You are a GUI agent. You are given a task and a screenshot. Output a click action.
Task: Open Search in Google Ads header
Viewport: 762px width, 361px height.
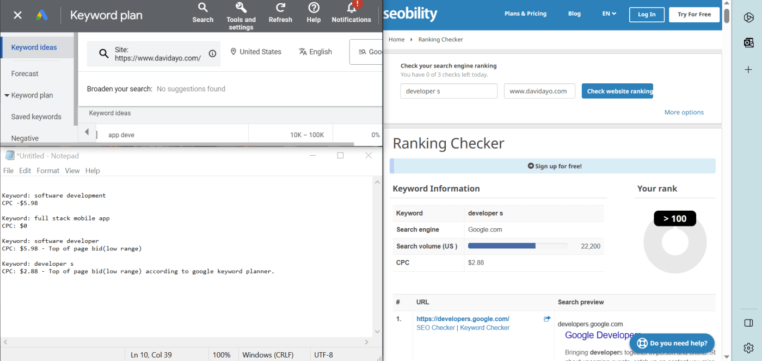tap(202, 13)
